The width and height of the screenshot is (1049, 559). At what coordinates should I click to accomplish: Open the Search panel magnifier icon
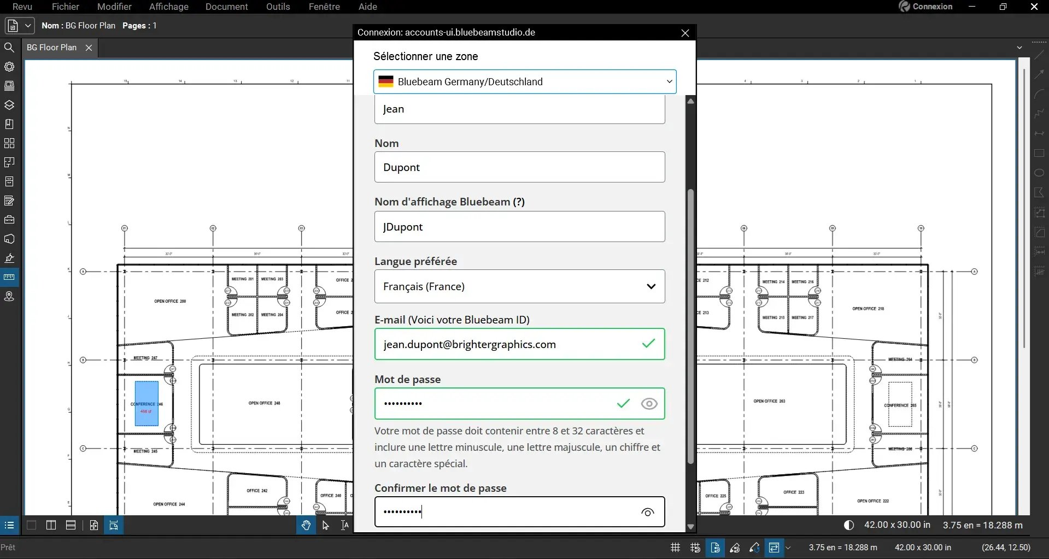pos(9,48)
